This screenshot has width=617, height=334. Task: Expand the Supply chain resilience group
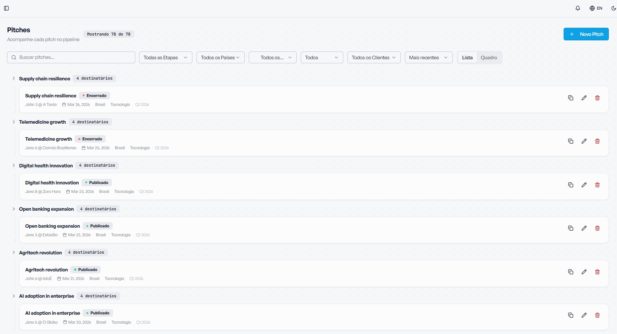[14, 79]
